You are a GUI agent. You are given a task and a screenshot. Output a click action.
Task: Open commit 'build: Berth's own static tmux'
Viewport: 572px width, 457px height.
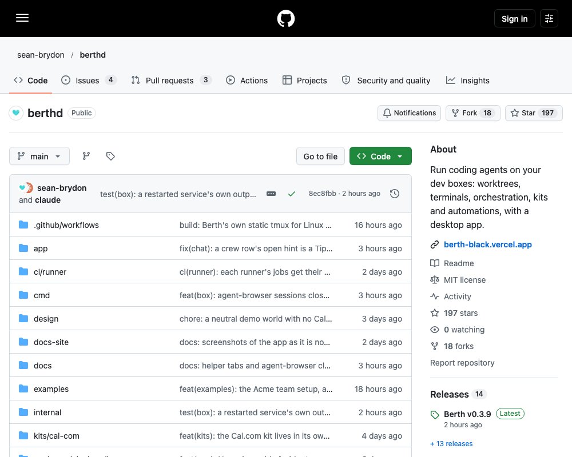255,225
